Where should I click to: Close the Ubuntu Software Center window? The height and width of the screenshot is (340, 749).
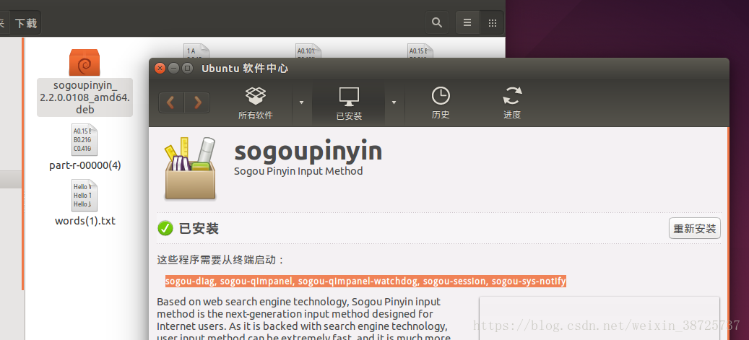click(160, 69)
